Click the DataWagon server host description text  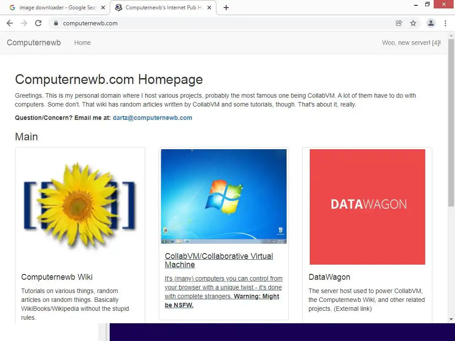click(367, 300)
